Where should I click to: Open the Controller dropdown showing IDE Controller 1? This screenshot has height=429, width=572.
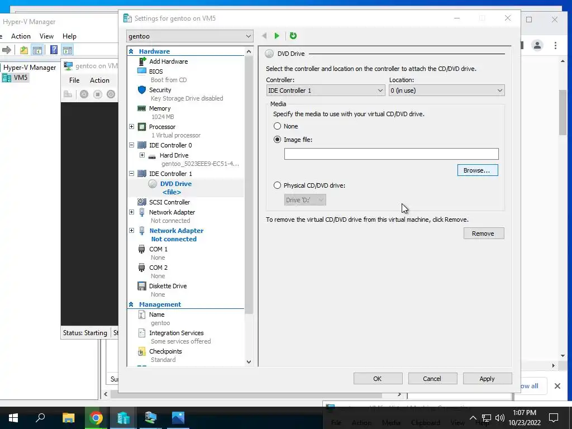coord(326,90)
